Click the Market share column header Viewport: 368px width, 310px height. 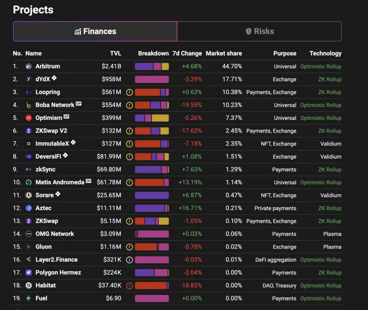224,54
